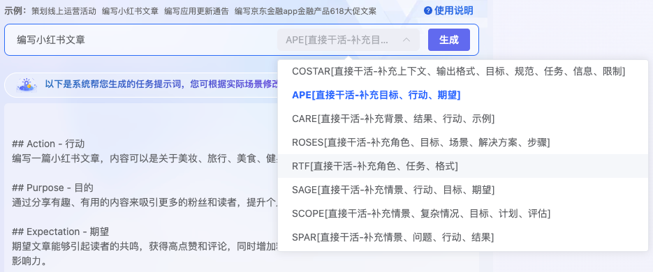Pick SAGE framework option
This screenshot has width=653, height=272.
462,190
